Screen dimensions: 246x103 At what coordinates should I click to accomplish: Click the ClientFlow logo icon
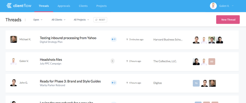click(9, 6)
